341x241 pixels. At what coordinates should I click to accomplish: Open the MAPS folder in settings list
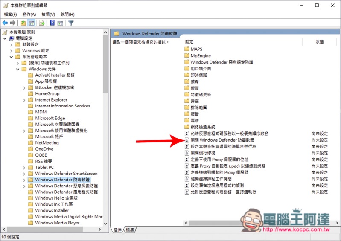pos(196,49)
